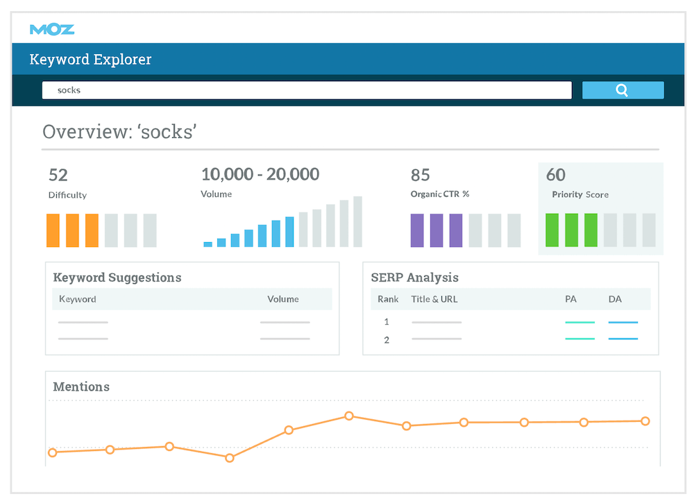Select the highest data point on Mentions chart
Viewport: 694px width, 501px height.
click(349, 416)
